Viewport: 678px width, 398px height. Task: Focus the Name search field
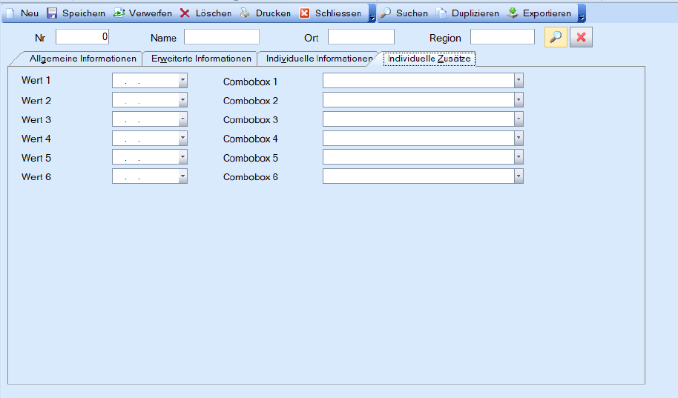[221, 37]
